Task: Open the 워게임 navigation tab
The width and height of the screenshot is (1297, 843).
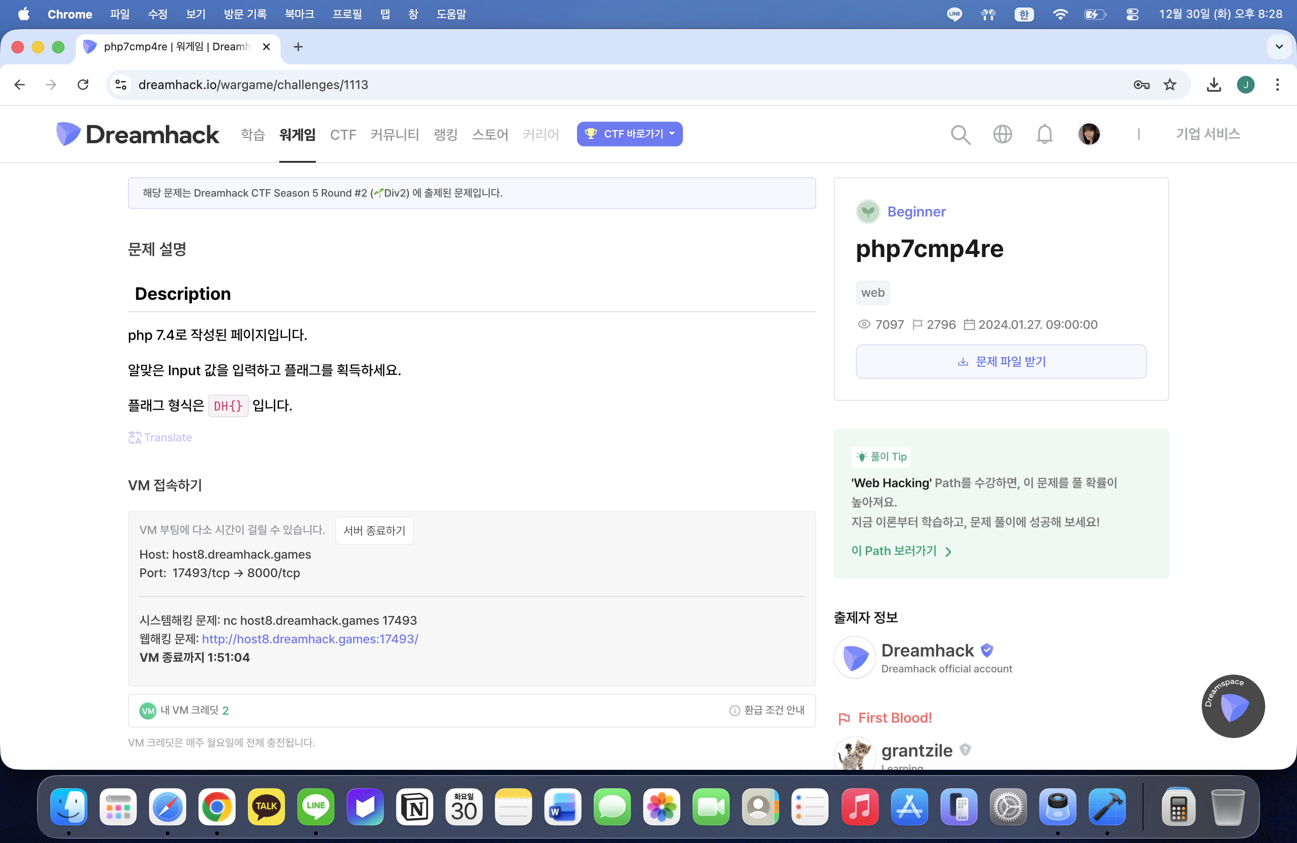Action: coord(297,134)
